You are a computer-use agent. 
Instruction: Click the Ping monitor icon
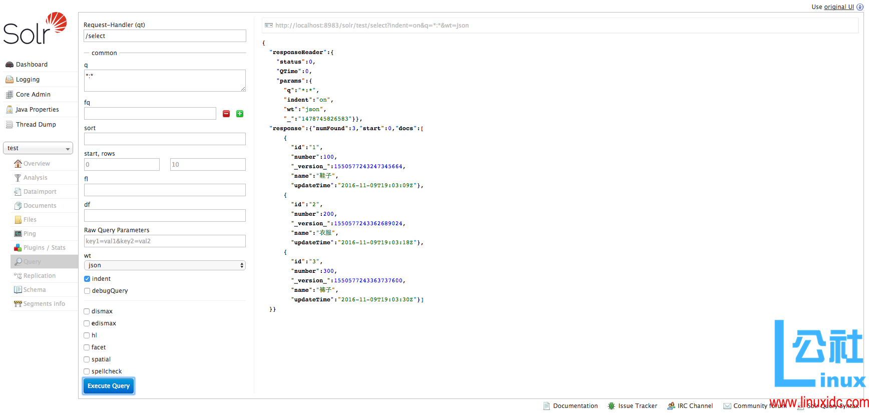click(18, 234)
